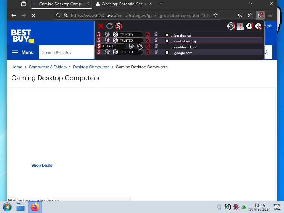Go back to the previous page
The image size is (284, 213).
click(14, 16)
